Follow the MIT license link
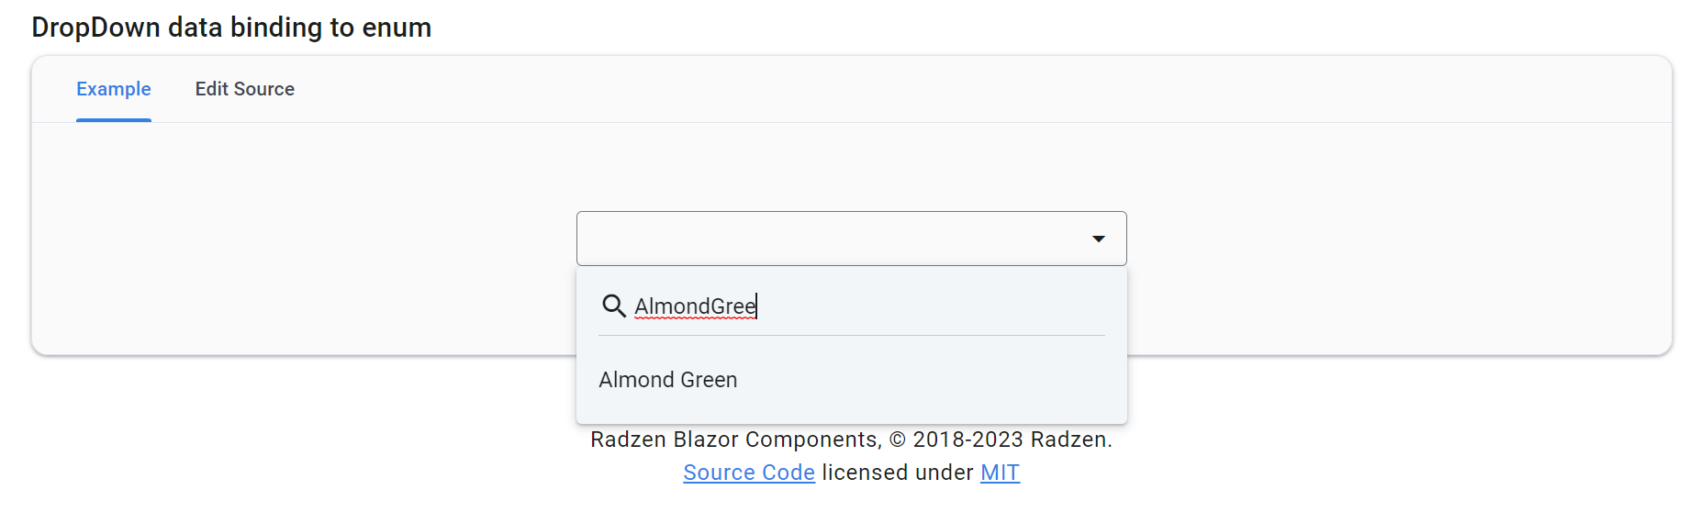This screenshot has width=1700, height=512. [1000, 473]
